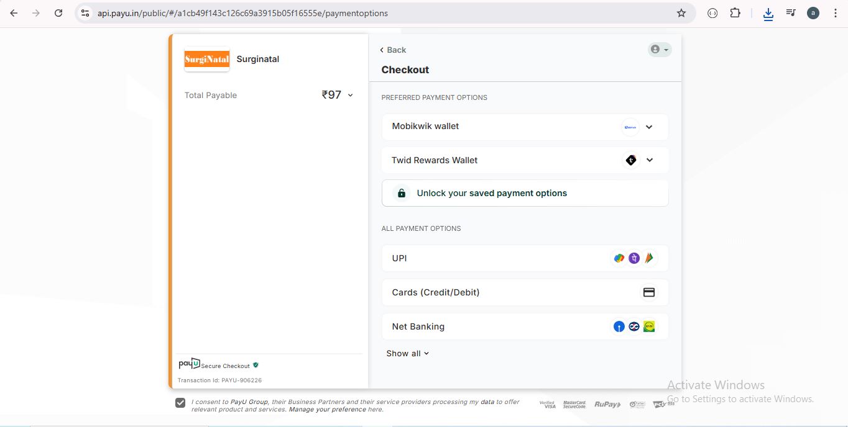
Task: Open the browser extensions puzzle icon
Action: click(735, 13)
